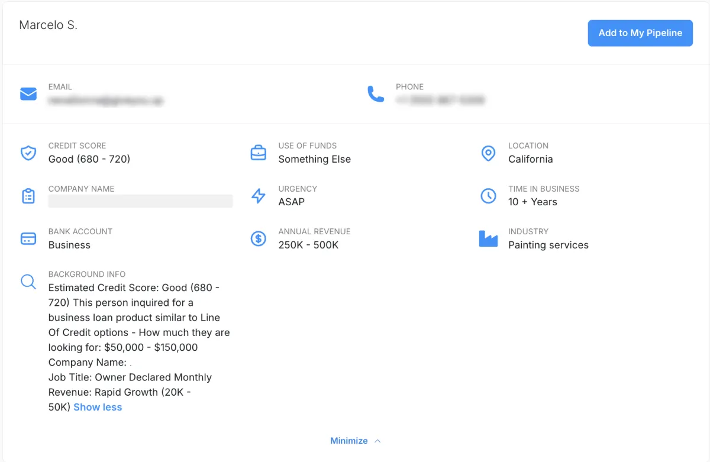Click the email envelope icon

[28, 94]
